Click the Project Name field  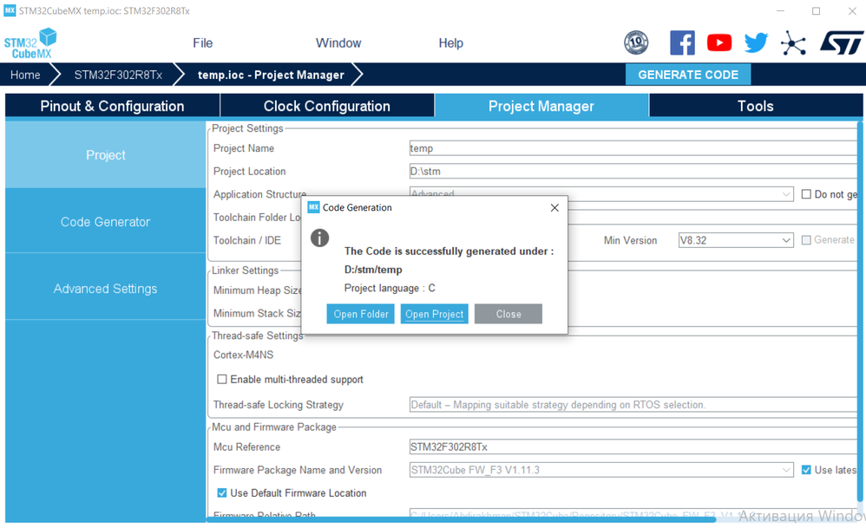[633, 148]
